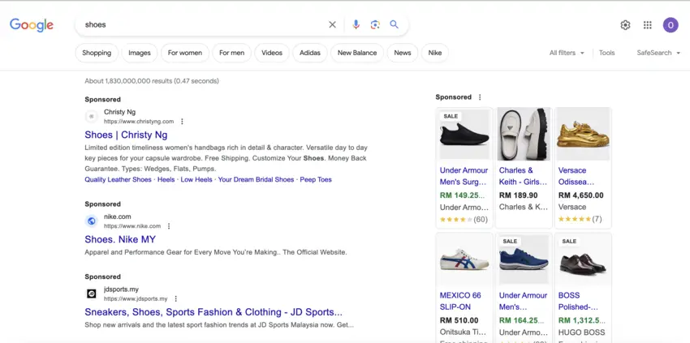The height and width of the screenshot is (343, 690).
Task: Open settings gear icon
Action: point(625,25)
